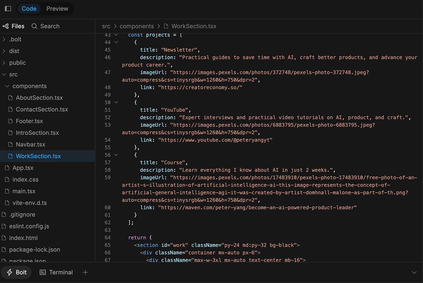Viewport: 423px width, 283px height.
Task: Click line number 63 in gutter
Action: [x=107, y=230]
